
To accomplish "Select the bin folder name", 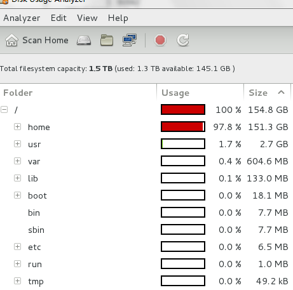I will click(34, 213).
